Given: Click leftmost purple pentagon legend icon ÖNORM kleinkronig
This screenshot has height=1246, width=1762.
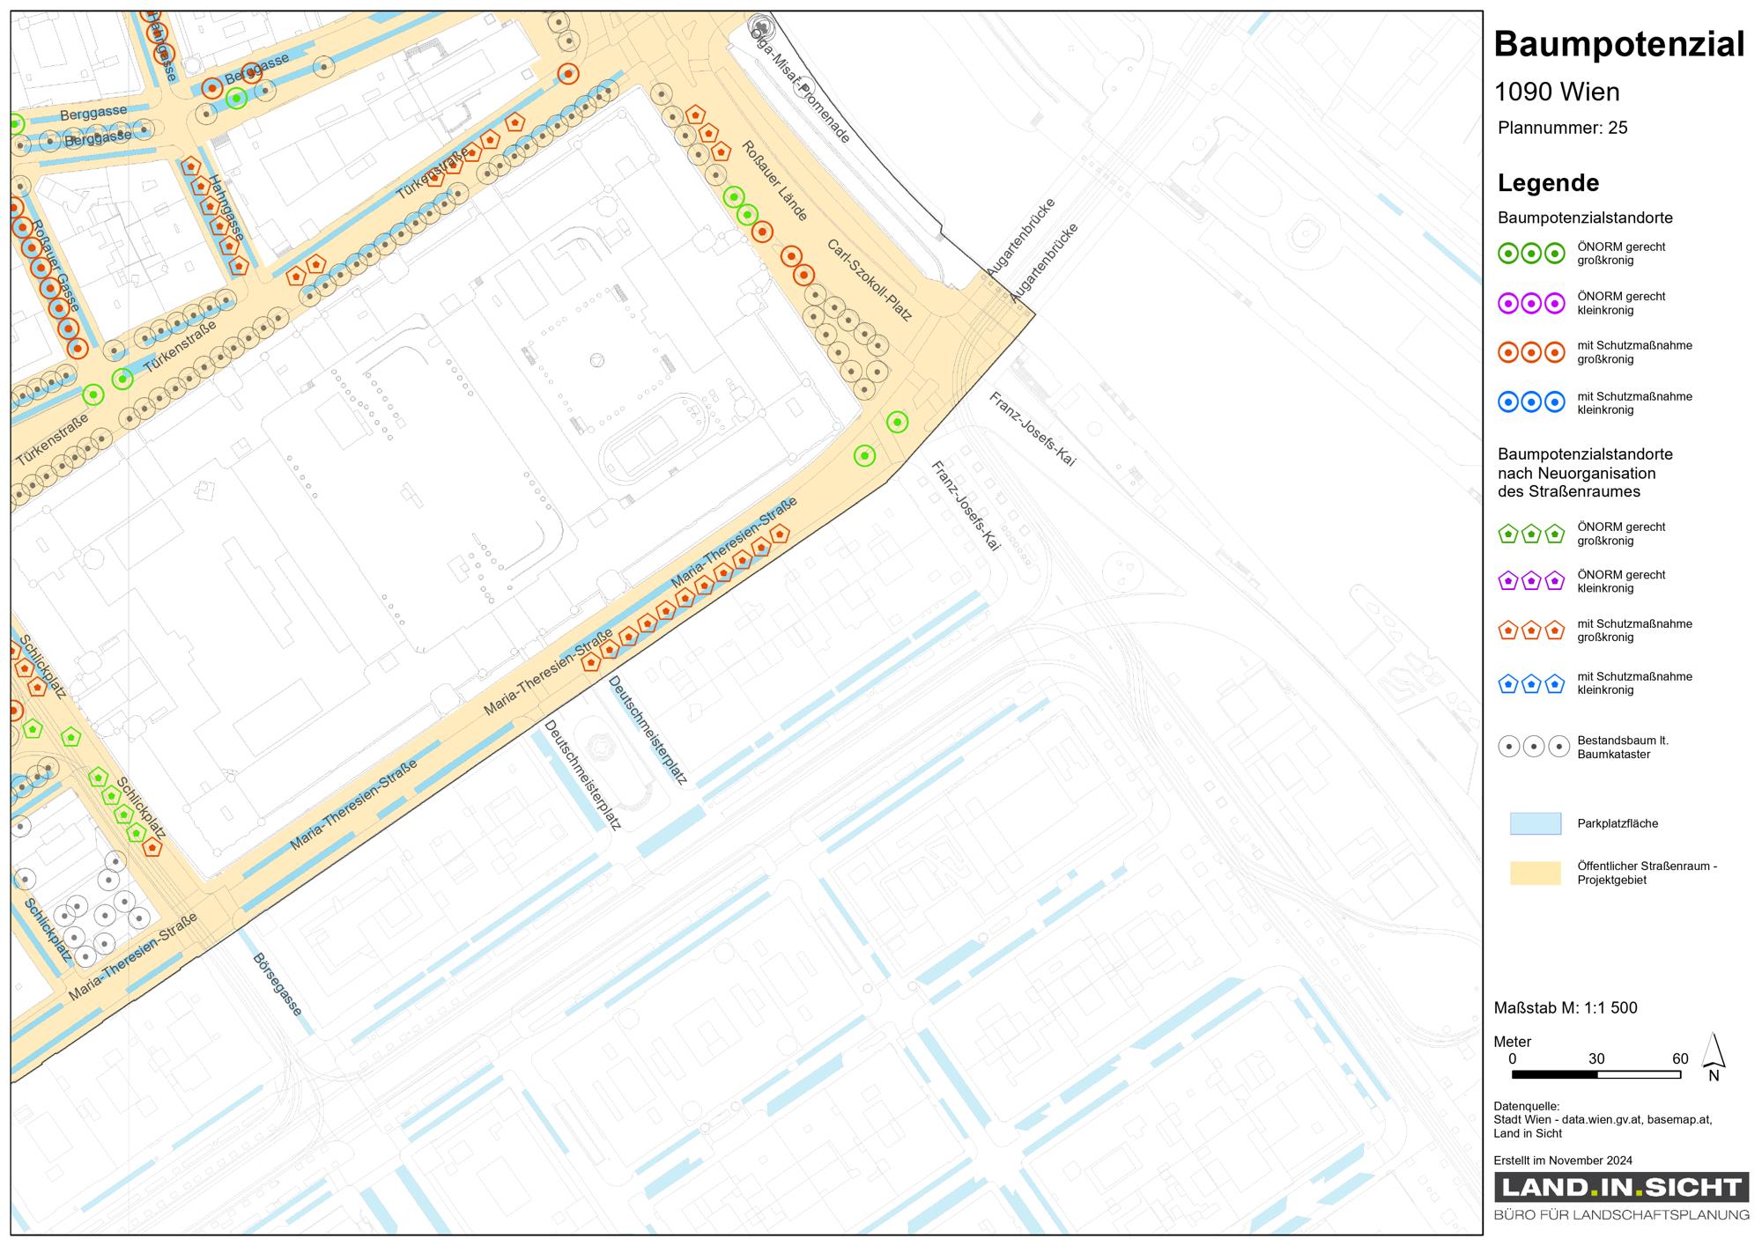Looking at the screenshot, I should (x=1508, y=581).
